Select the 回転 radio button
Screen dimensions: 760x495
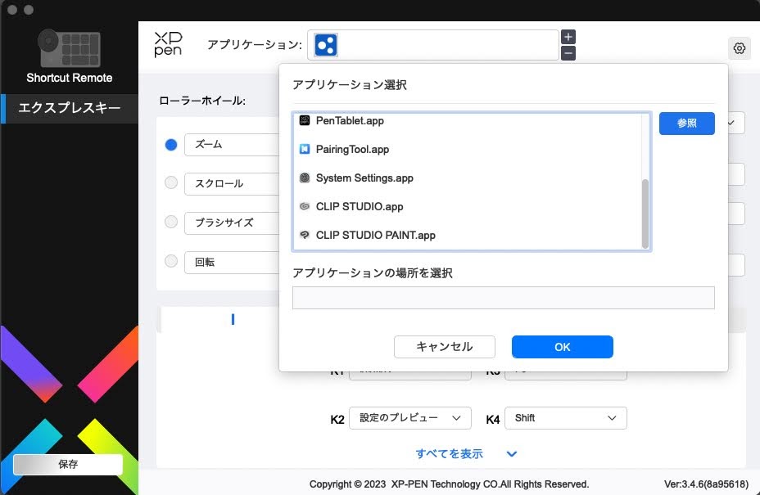click(171, 261)
